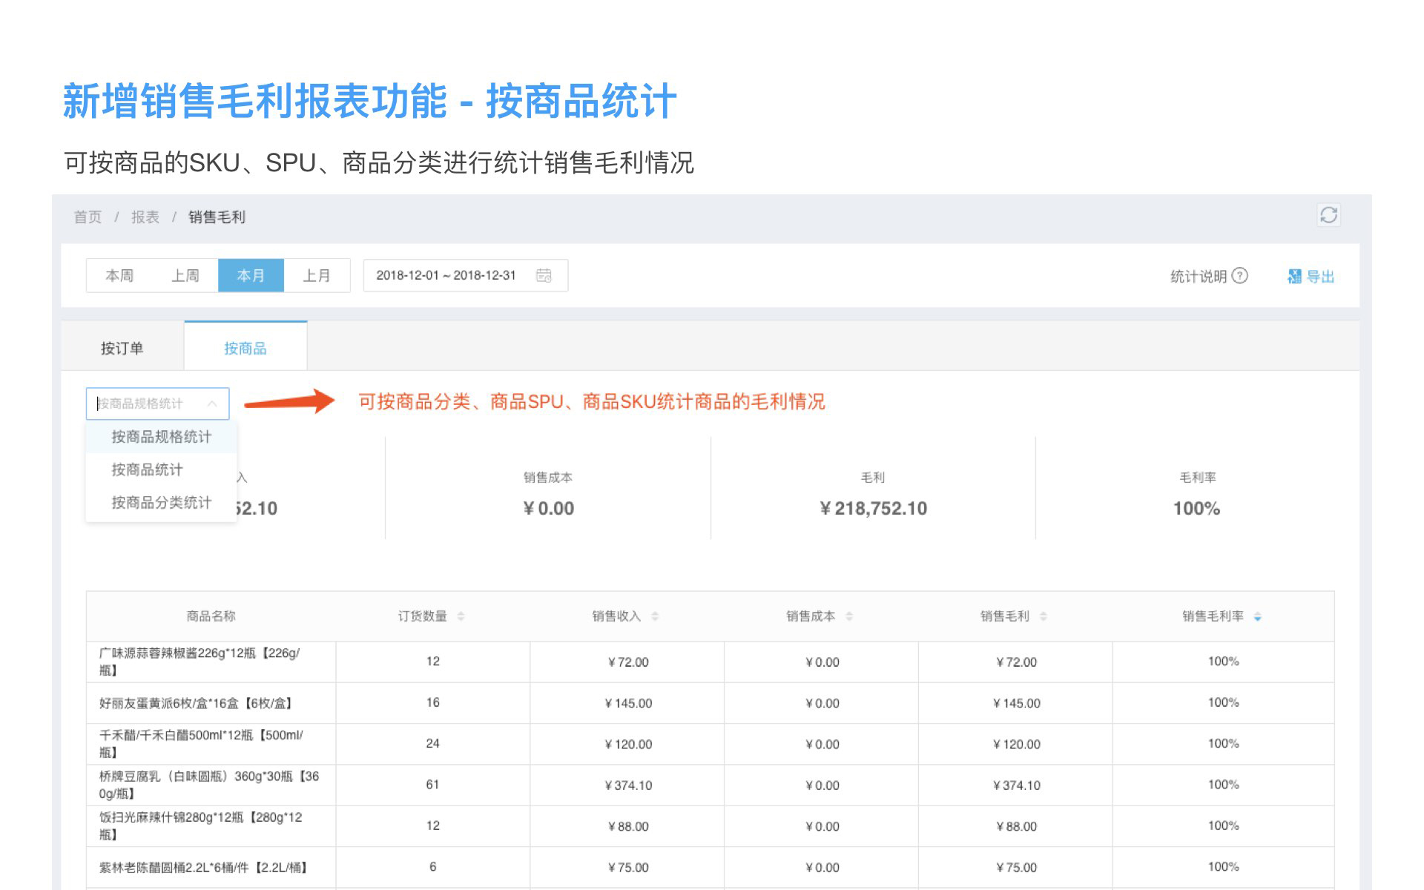Sort by 销售成本 column arrows
The image size is (1424, 890).
coord(849,616)
